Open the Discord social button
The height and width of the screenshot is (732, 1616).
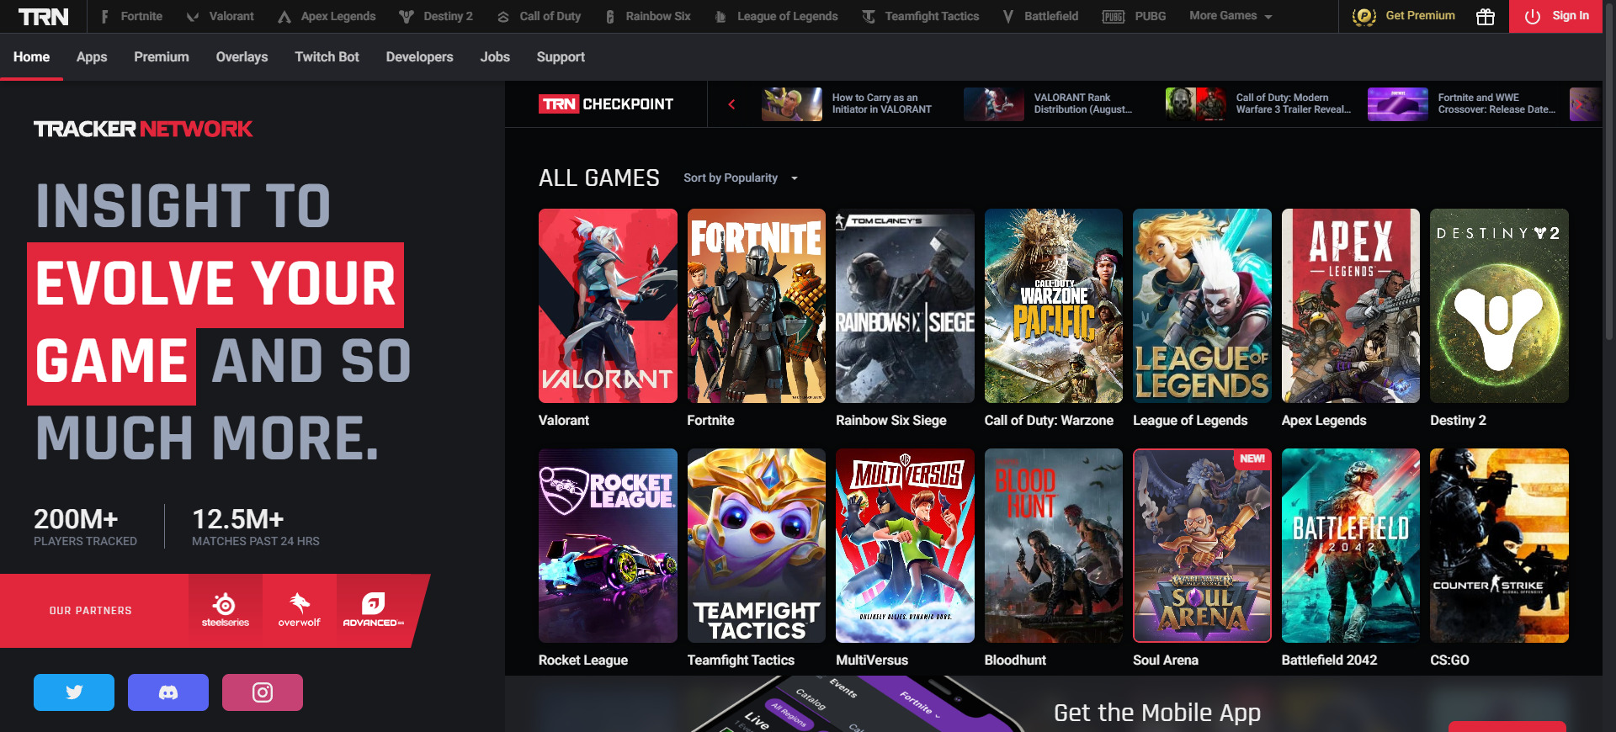168,692
